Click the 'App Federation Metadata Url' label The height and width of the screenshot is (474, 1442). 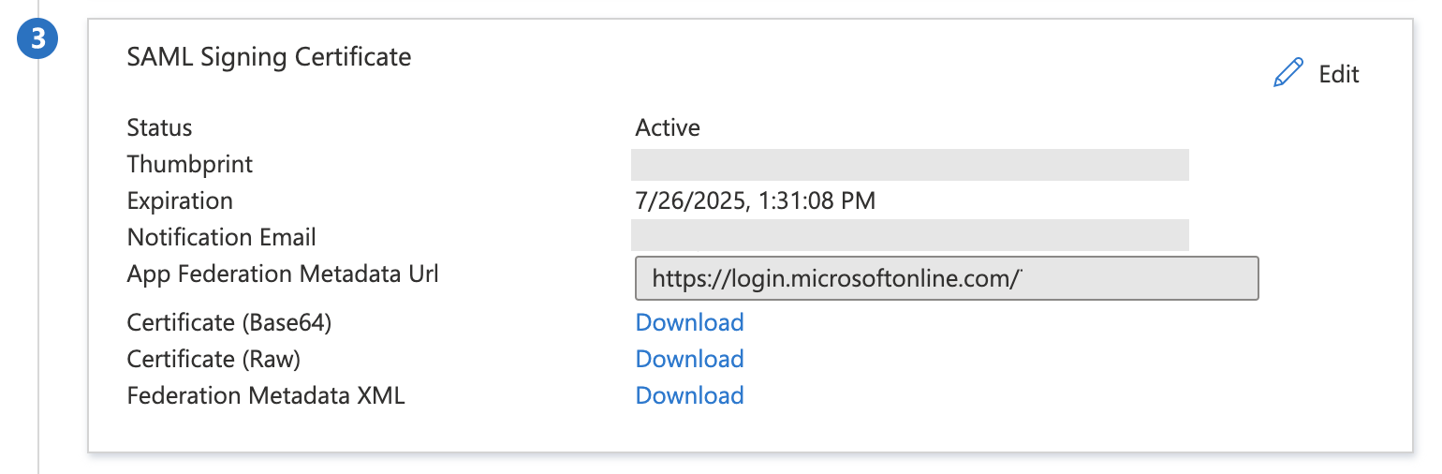pyautogui.click(x=283, y=274)
